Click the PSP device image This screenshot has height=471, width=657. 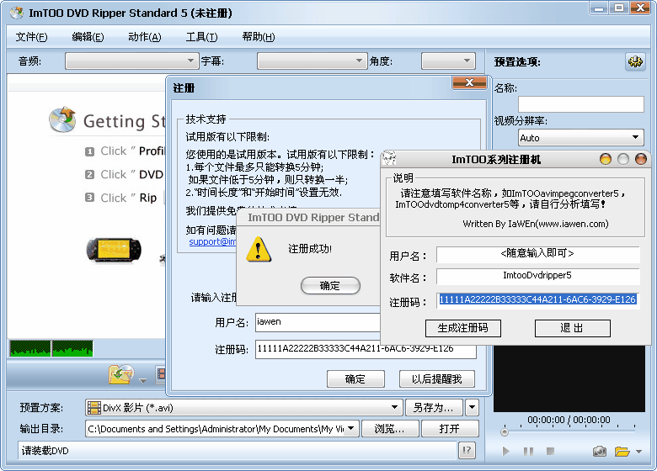pyautogui.click(x=114, y=250)
